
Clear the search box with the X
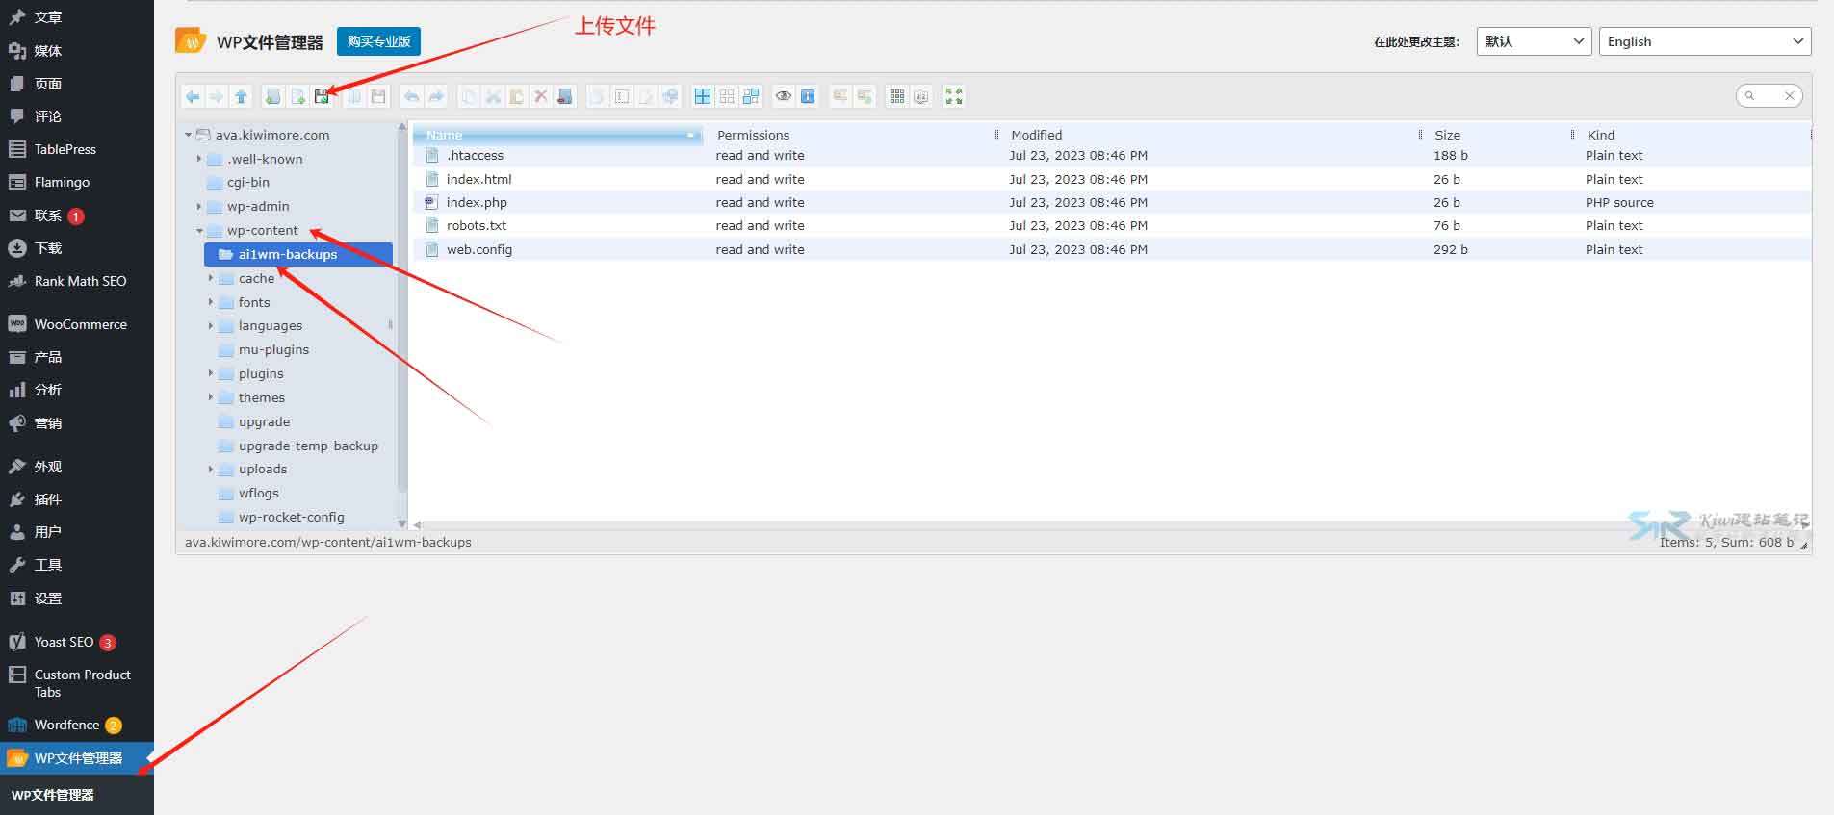pos(1789,95)
